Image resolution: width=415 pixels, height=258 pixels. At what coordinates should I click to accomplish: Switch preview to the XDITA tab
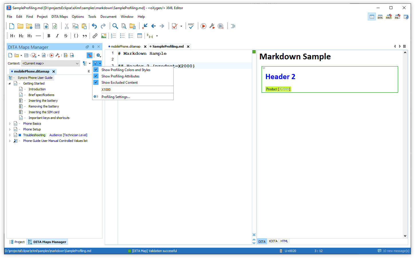273,241
